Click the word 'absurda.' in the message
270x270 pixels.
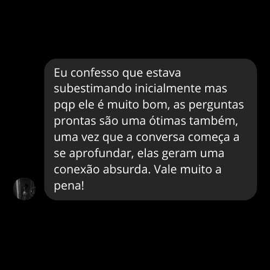point(127,169)
